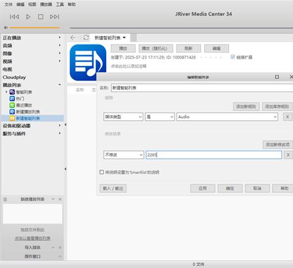293x268 pixels.
Task: Remove the 媒体类型 rule with X
Action: point(288,117)
